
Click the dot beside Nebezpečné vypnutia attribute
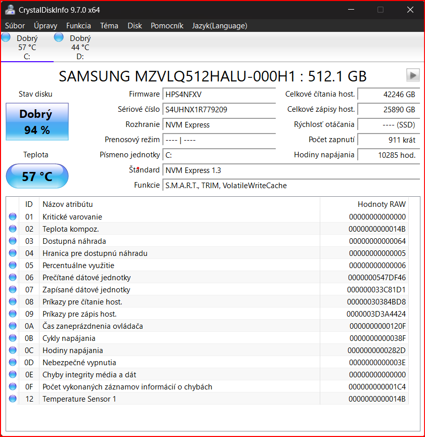pos(12,362)
